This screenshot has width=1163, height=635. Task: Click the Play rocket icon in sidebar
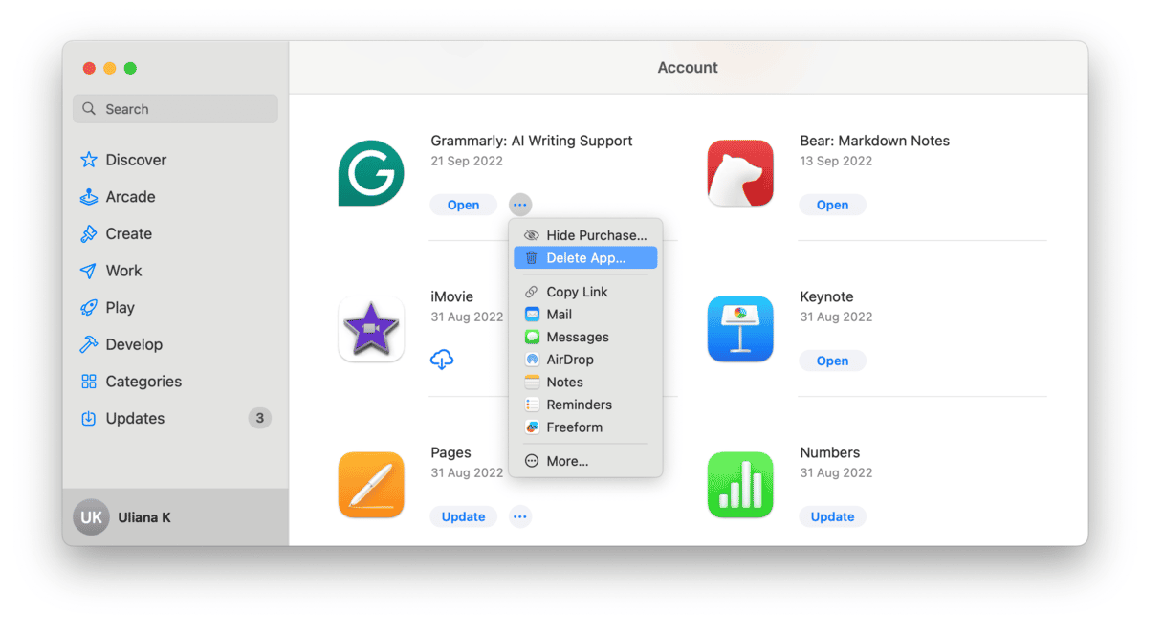point(89,308)
